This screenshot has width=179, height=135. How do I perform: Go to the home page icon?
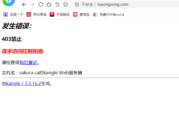pyautogui.click(x=49, y=5)
